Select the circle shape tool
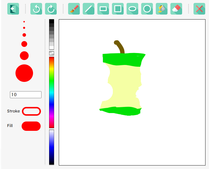209x169 pixels. click(147, 9)
